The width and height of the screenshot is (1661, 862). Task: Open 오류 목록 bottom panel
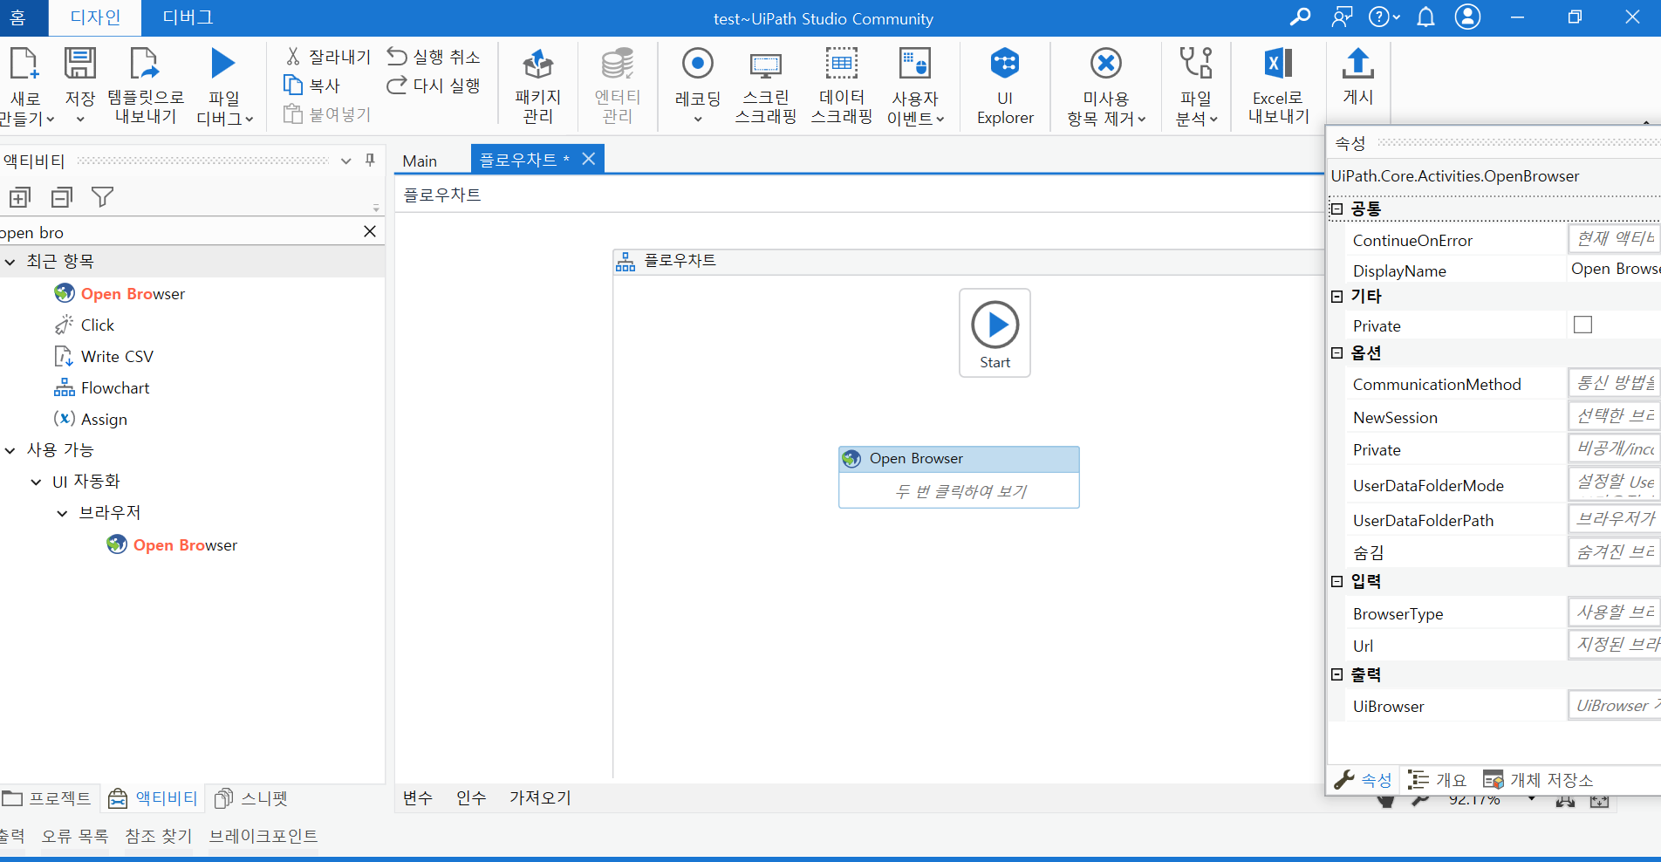pos(75,836)
